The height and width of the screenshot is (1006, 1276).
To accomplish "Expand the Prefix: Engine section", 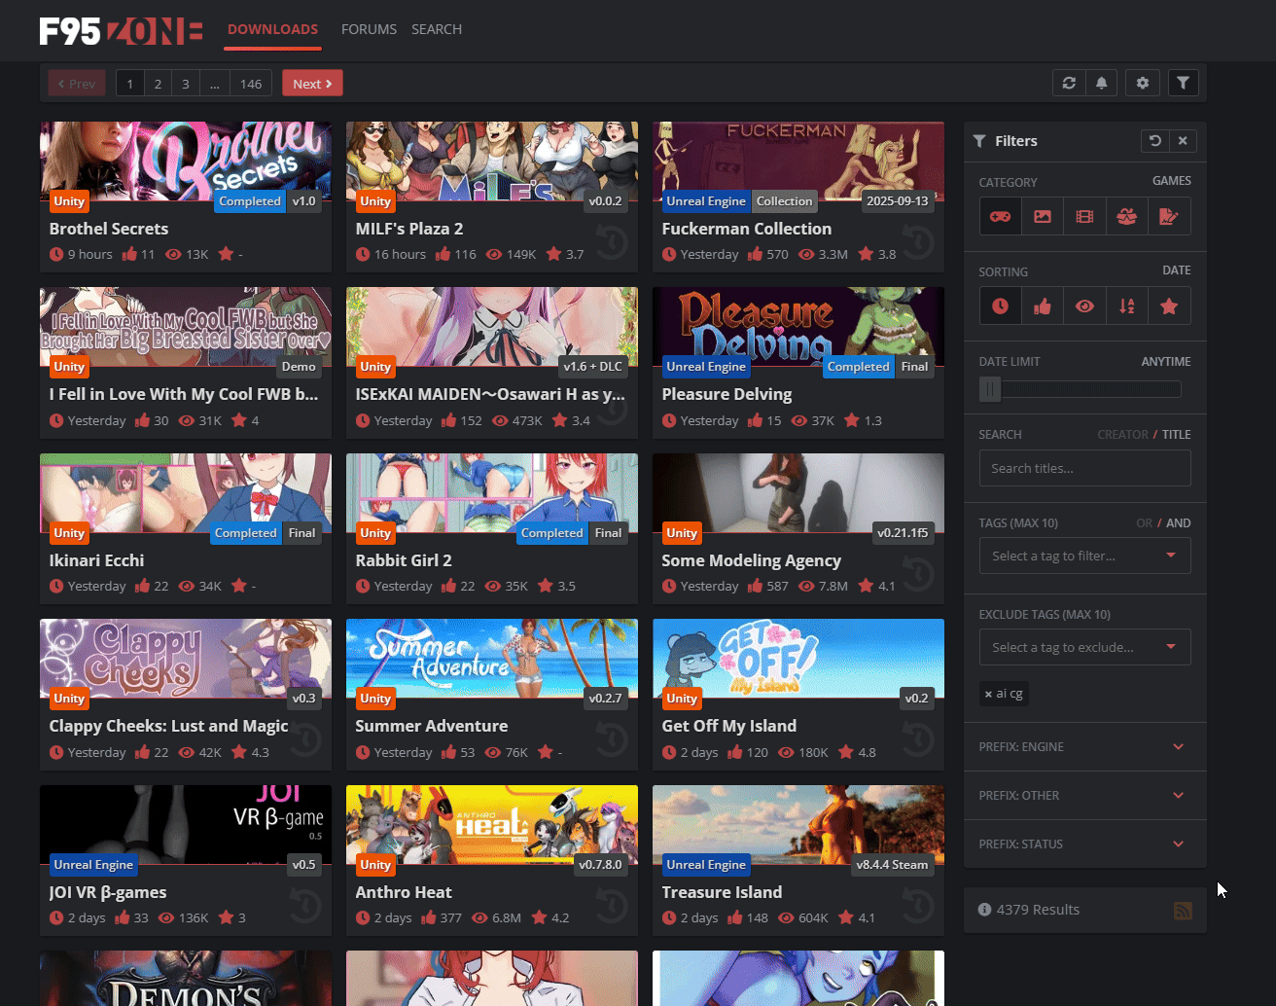I will [x=1085, y=747].
